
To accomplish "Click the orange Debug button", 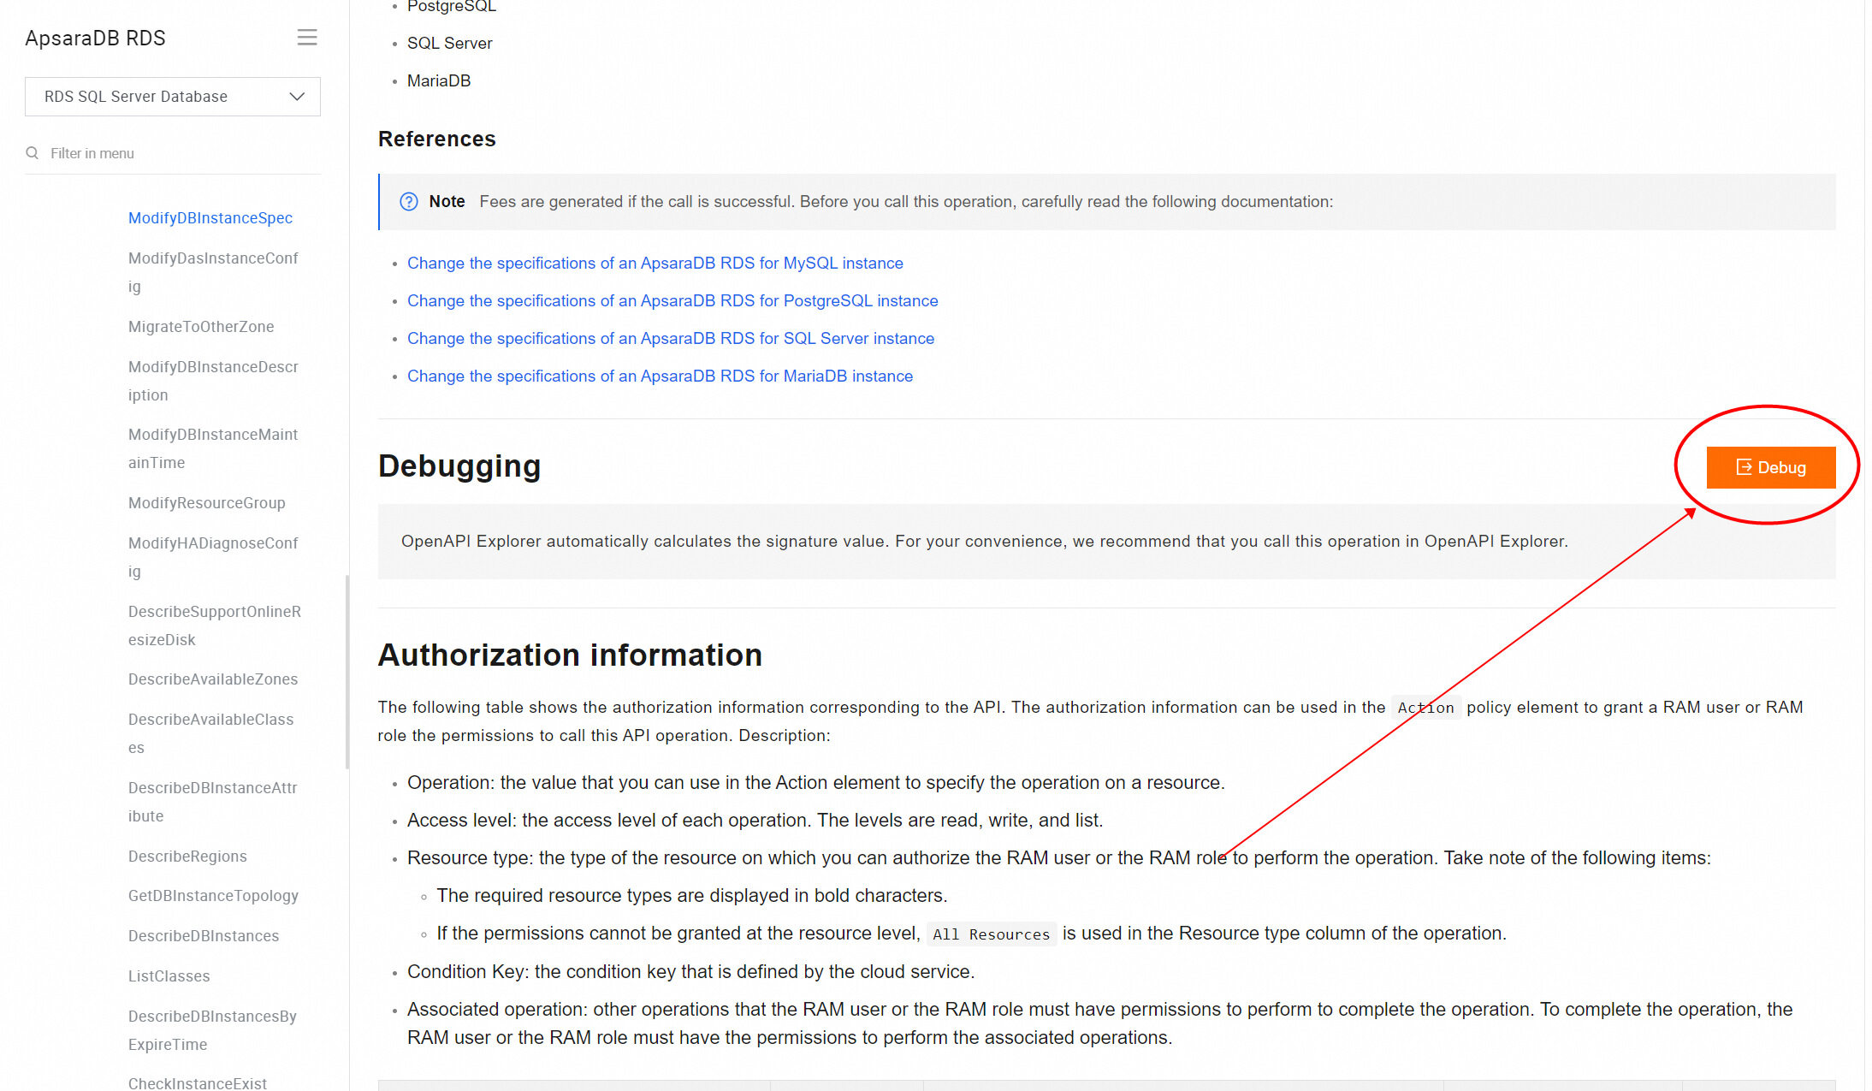I will [x=1770, y=467].
